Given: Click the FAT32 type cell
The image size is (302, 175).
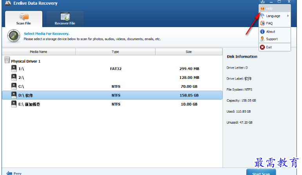Looking at the screenshot, I should [x=116, y=69].
